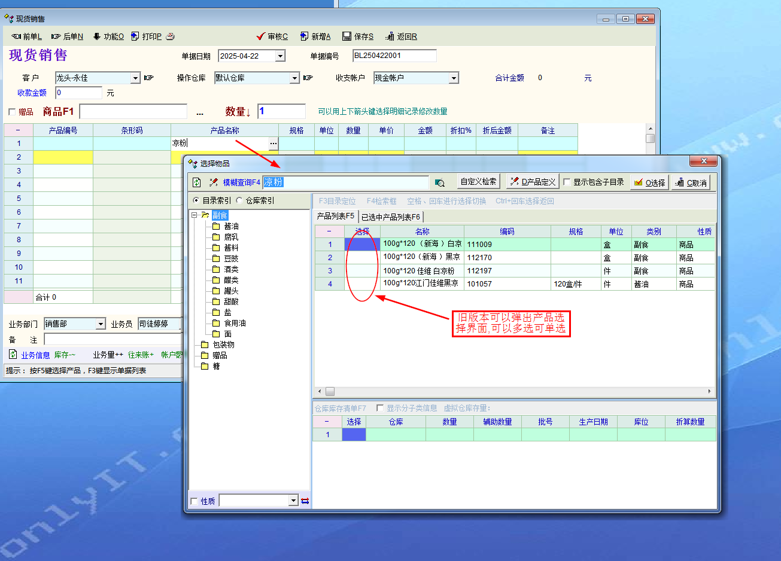The width and height of the screenshot is (781, 561).
Task: Click the pointing-hand icon beside 客户 dropdown
Action: coord(149,78)
